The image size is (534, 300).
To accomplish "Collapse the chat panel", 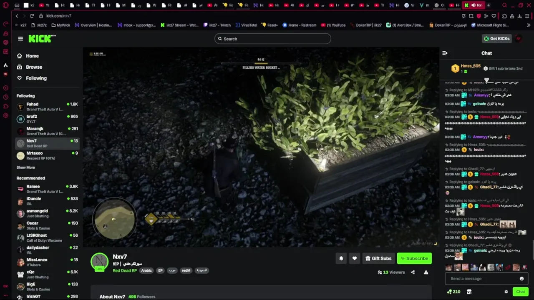I will point(445,53).
